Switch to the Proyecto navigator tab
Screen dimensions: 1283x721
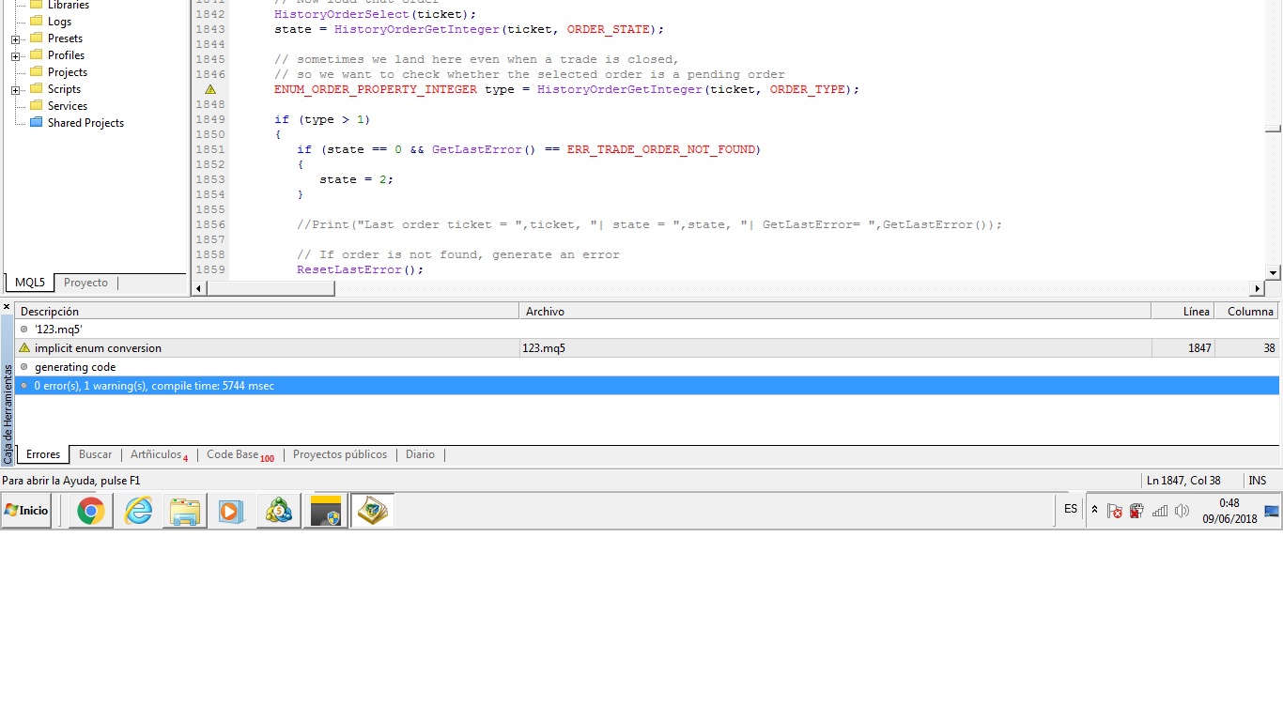click(85, 283)
